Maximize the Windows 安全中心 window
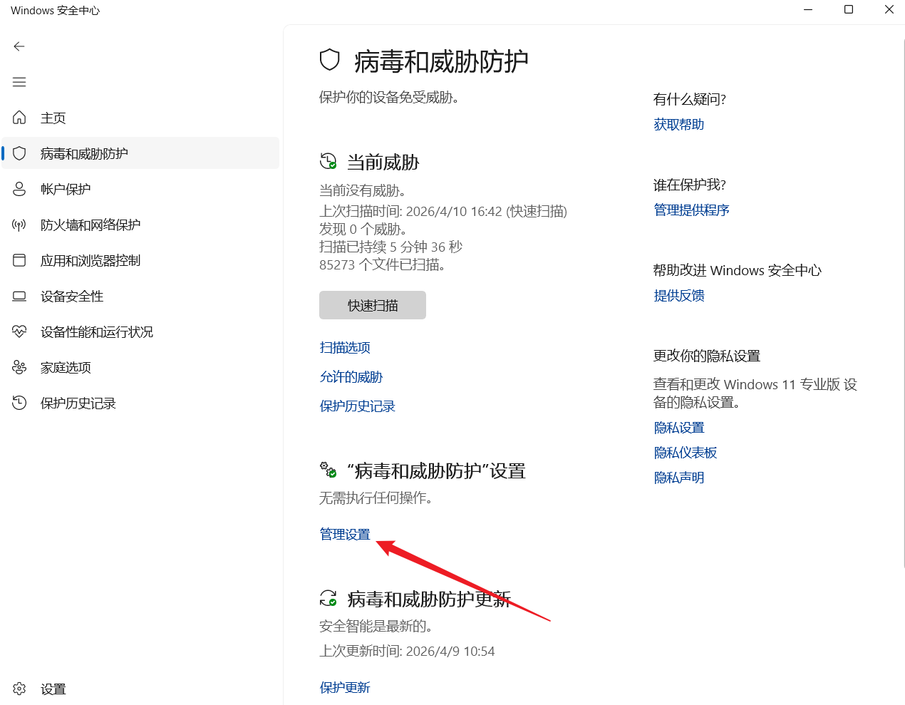The image size is (905, 705). (849, 10)
